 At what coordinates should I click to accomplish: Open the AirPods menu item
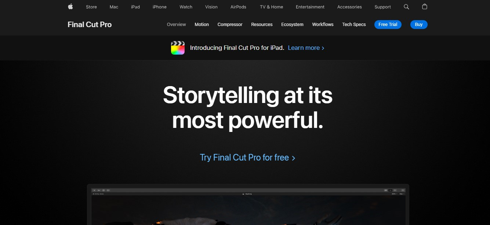(x=238, y=7)
